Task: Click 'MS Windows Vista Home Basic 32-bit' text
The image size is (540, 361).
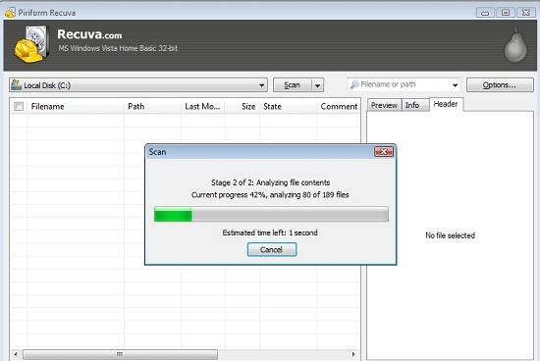Action: tap(118, 48)
